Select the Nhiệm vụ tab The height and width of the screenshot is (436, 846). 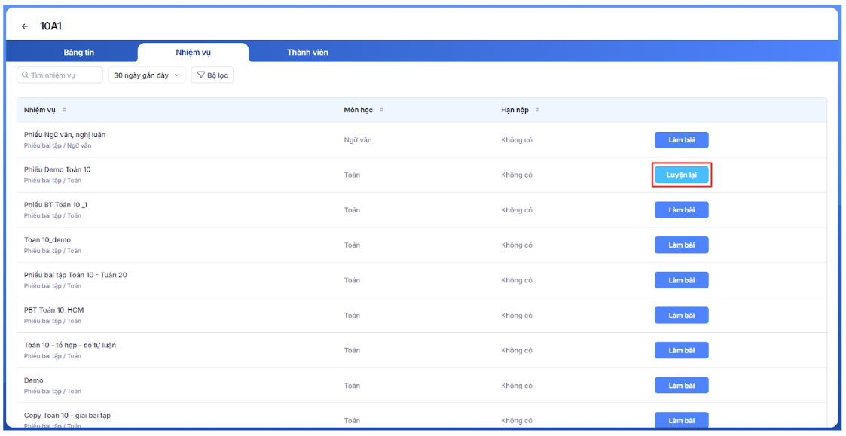point(193,53)
